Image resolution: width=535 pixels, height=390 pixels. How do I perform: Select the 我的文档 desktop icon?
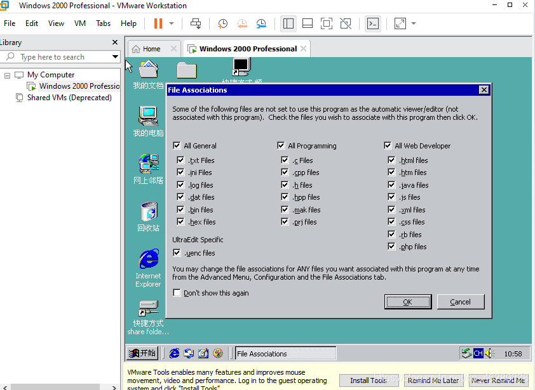click(149, 75)
